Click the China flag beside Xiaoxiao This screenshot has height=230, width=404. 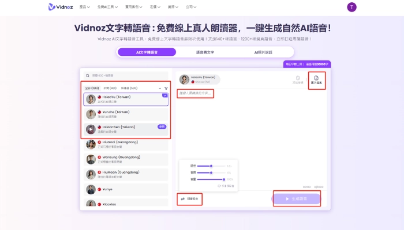99,204
